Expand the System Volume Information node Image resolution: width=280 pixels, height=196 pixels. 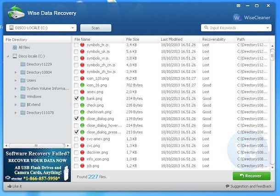tap(16, 88)
